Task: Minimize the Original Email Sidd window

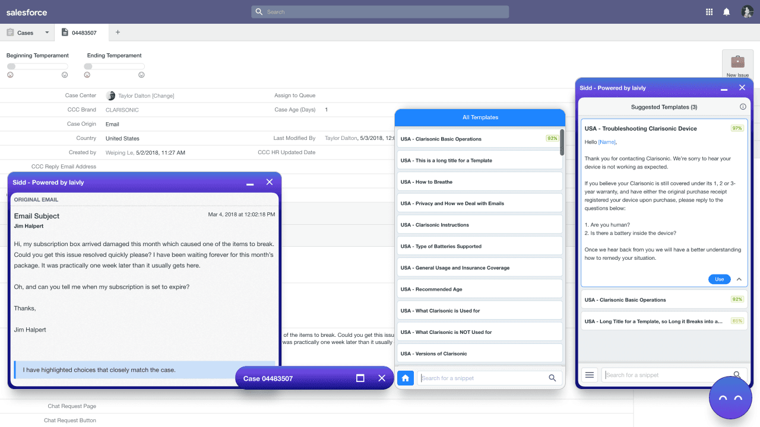Action: tap(250, 184)
